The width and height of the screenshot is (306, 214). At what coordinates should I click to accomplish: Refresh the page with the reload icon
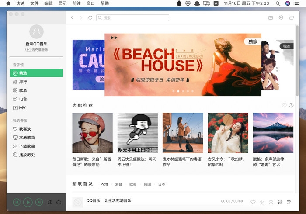[x=90, y=18]
